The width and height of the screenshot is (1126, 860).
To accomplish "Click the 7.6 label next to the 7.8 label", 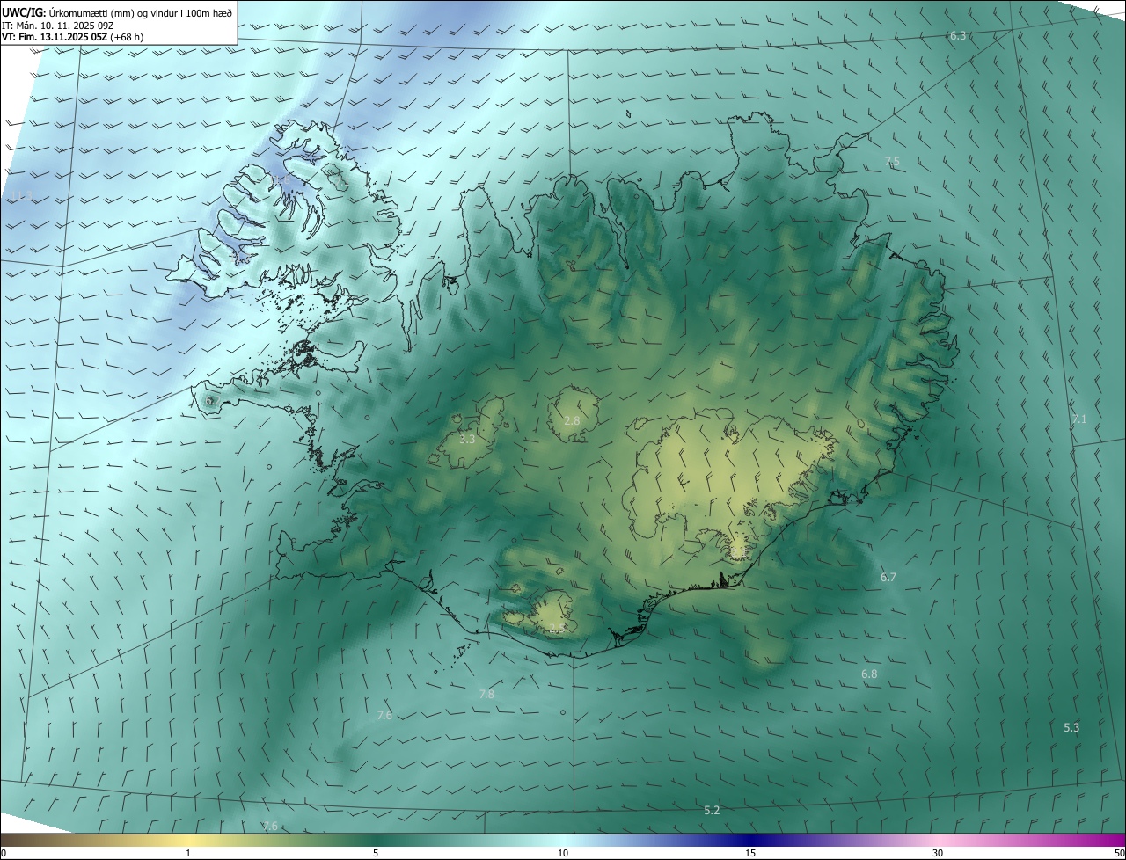I will 384,716.
